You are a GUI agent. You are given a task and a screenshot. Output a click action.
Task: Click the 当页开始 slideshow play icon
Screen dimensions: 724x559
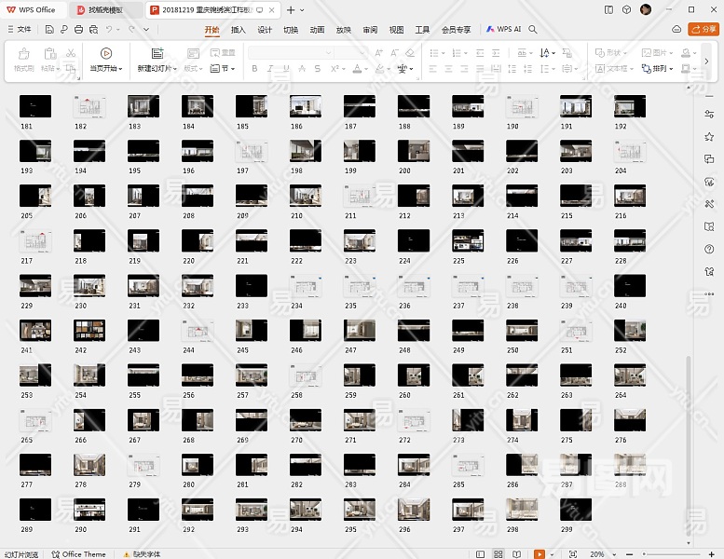(x=105, y=54)
